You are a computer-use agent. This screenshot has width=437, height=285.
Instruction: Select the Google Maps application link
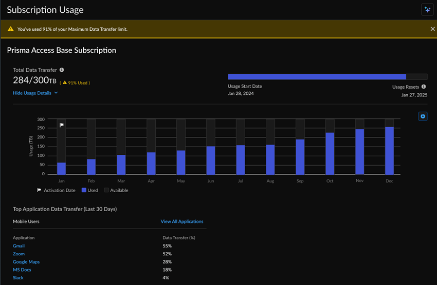click(x=26, y=262)
